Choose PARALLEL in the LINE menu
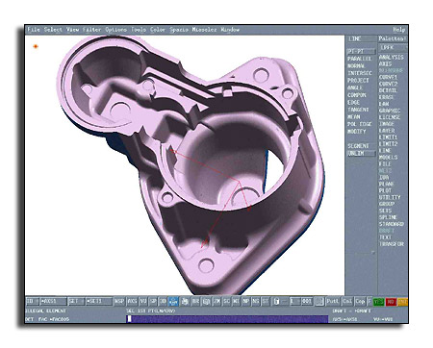The height and width of the screenshot is (348, 433). point(360,59)
